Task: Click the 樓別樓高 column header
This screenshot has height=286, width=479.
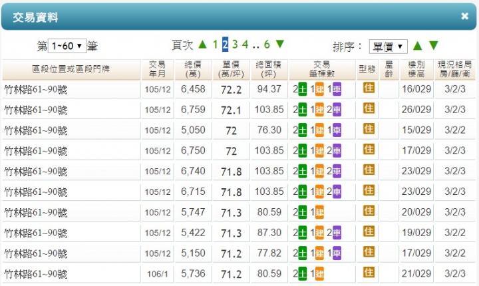Action: point(416,69)
